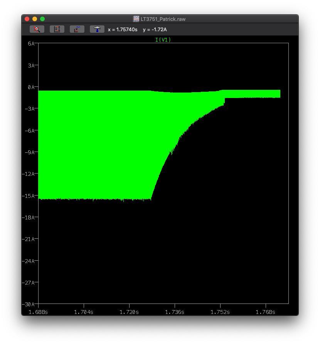320x344 pixels.
Task: Click the -18A label on the vertical axis
Action: coord(28,218)
